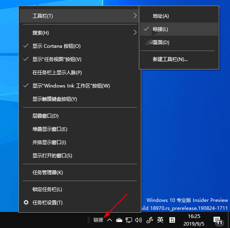Click the 链接 toolbar on taskbar

pyautogui.click(x=98, y=220)
